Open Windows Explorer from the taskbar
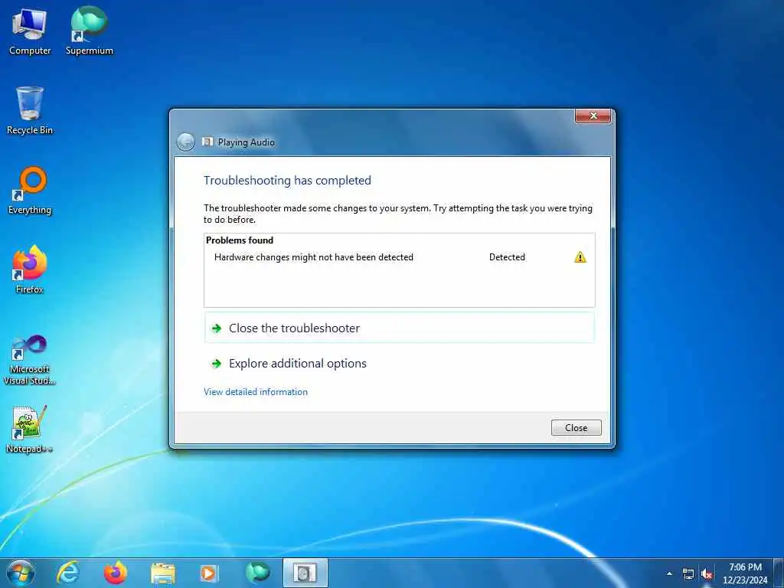The height and width of the screenshot is (588, 784). tap(162, 573)
